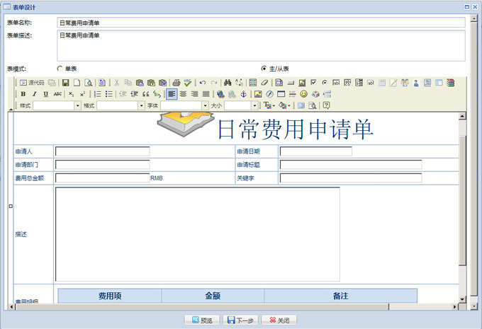Click the 预览 preview button

(202, 320)
